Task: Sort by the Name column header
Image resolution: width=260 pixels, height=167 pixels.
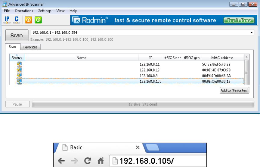Action: pos(82,57)
